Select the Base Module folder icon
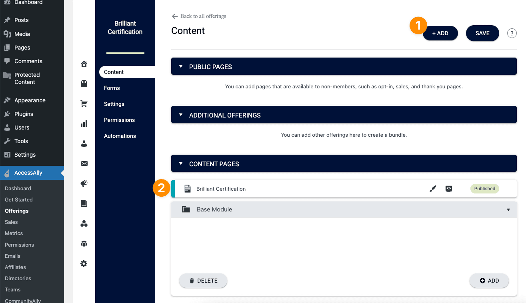Screen dimensions: 526x303 click(186, 209)
